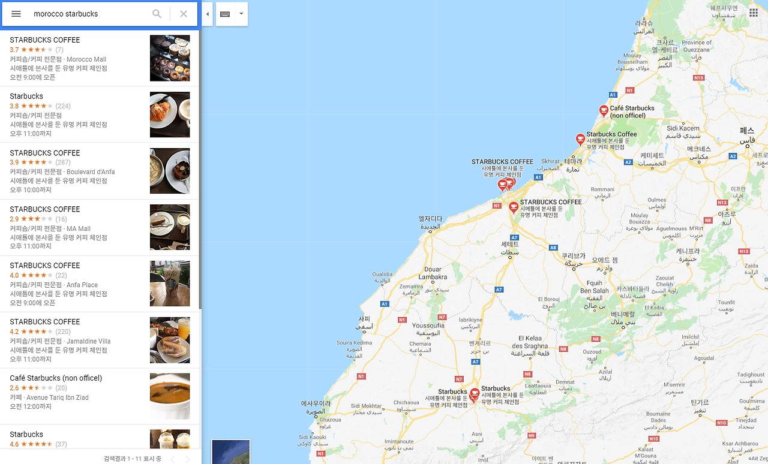Click the croissant photo thumbnail
Viewport: 768px width, 464px height.
(170, 115)
